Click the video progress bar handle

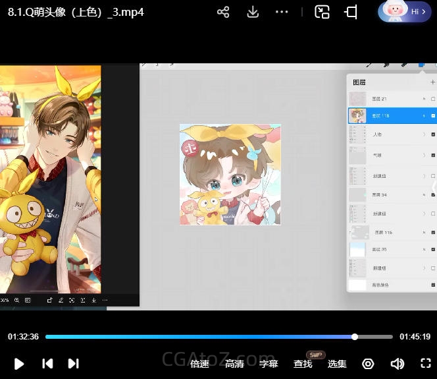(x=355, y=337)
